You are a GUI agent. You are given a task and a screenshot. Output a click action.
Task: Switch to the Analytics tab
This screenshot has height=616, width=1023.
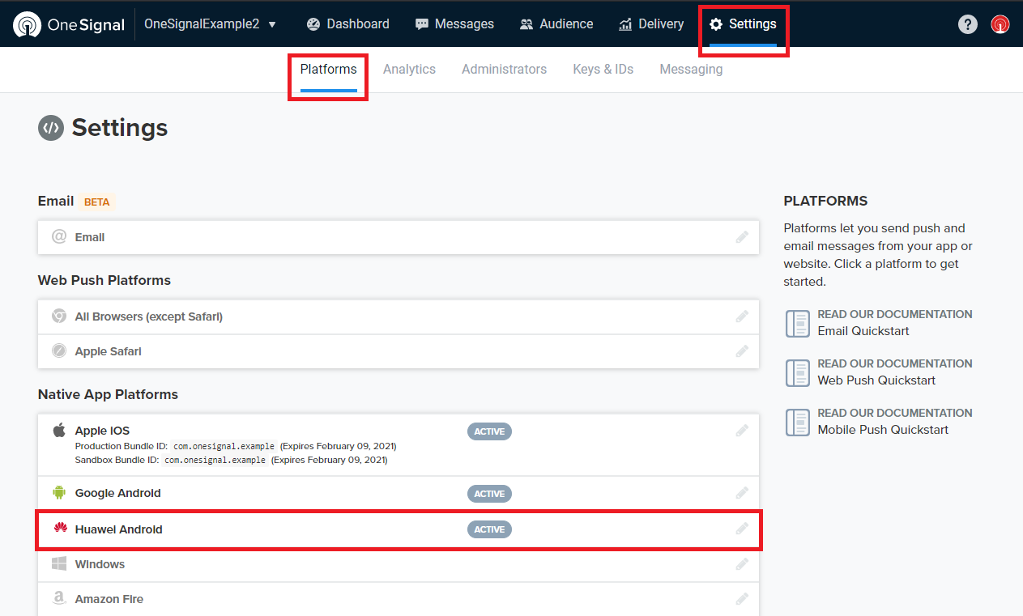coord(409,70)
